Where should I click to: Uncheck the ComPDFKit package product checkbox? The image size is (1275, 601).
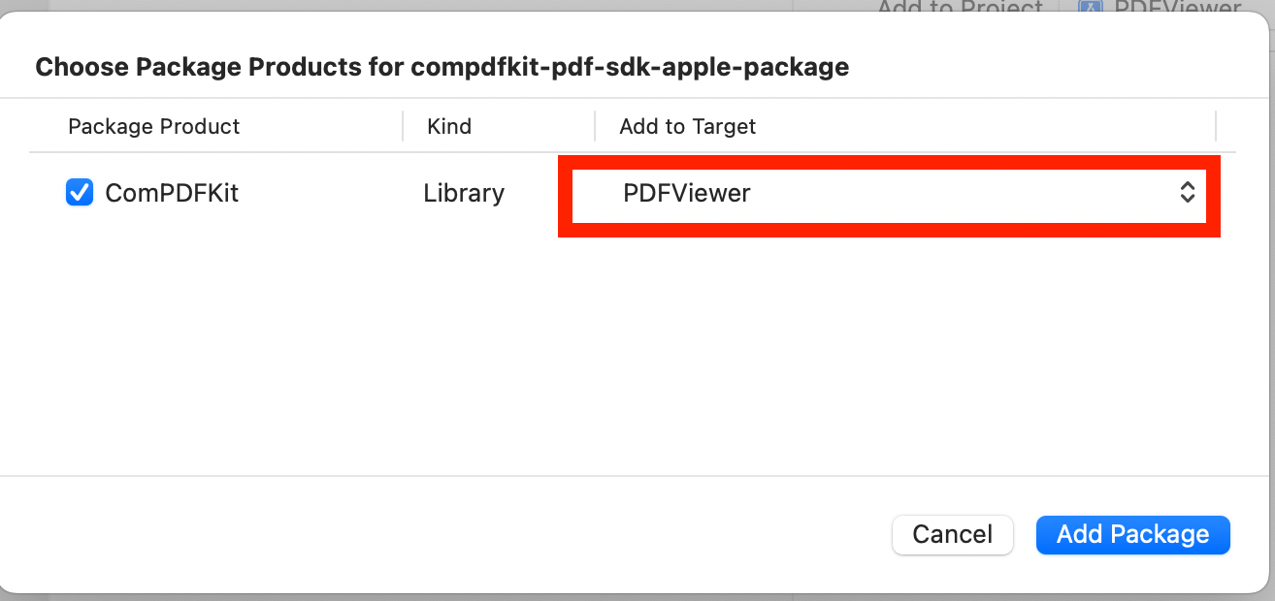click(x=79, y=193)
